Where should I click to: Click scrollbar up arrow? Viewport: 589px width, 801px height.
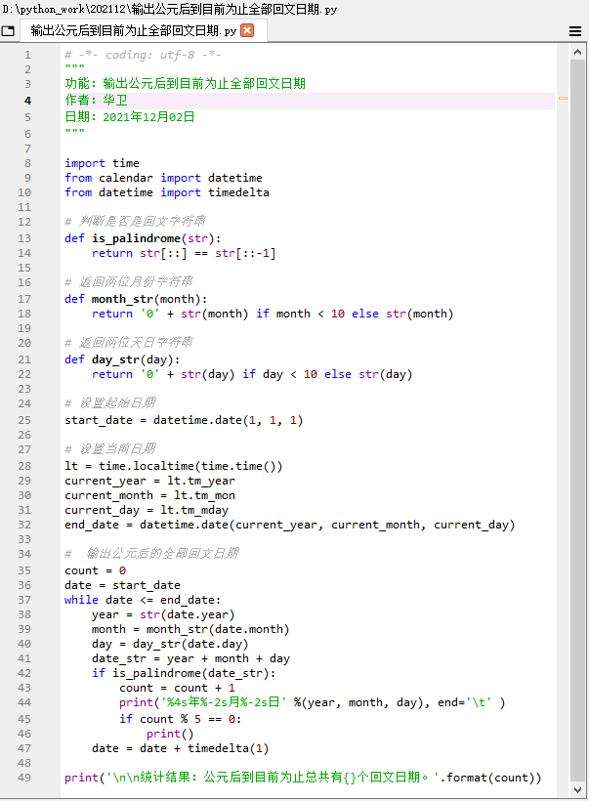[577, 52]
